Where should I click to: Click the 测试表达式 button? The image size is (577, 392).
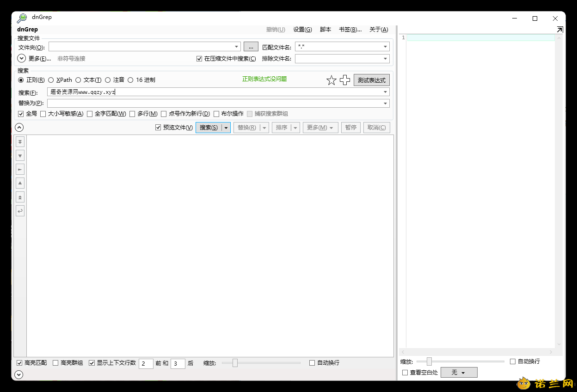click(372, 80)
